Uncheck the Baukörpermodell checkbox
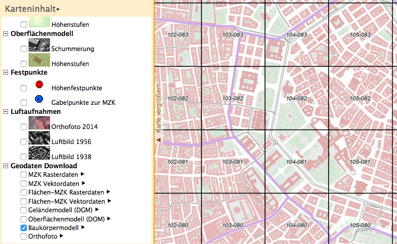 23,228
